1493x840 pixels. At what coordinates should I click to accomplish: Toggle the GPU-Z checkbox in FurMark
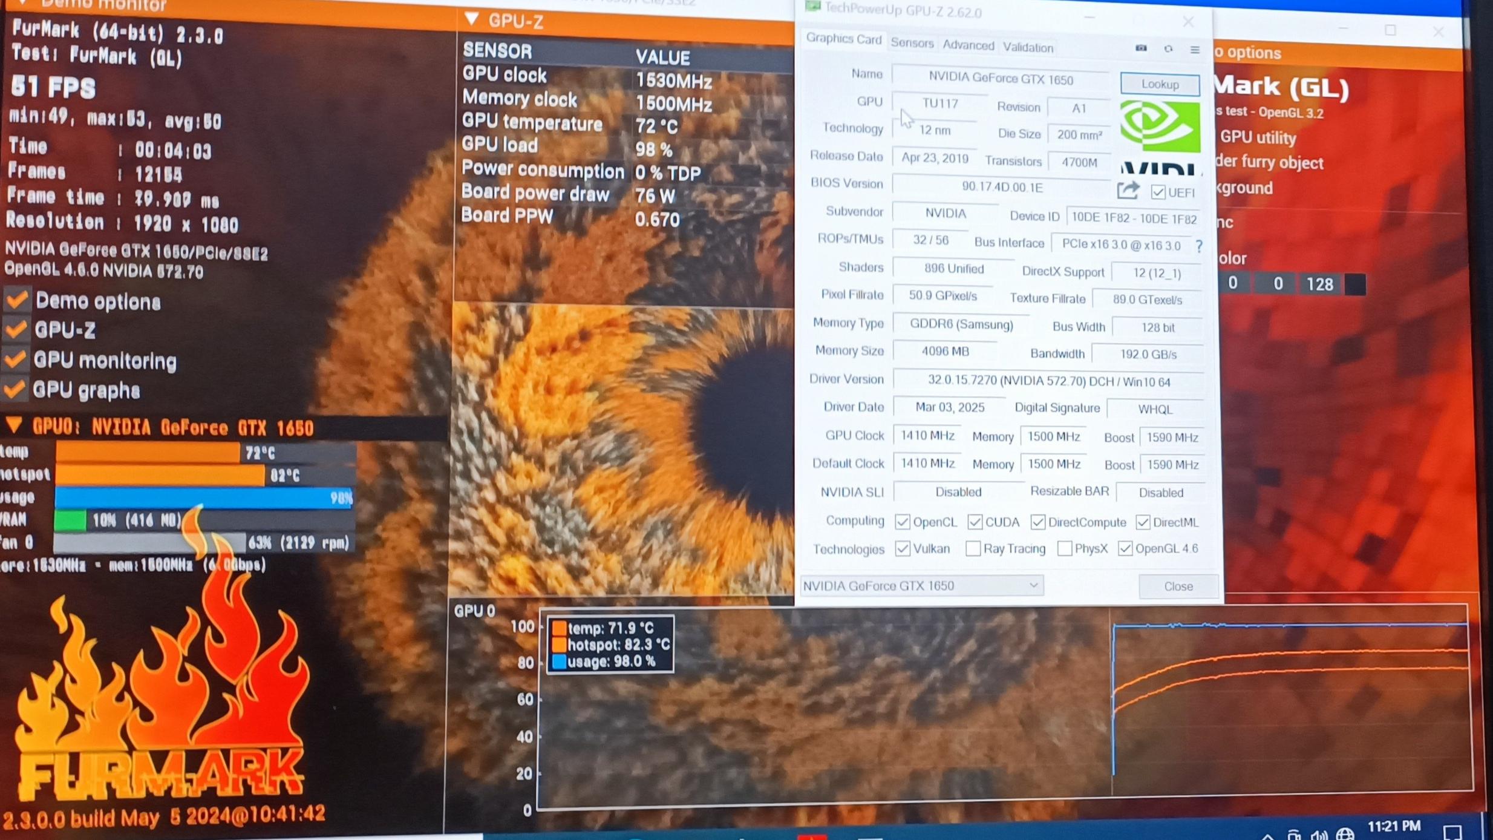[x=16, y=329]
